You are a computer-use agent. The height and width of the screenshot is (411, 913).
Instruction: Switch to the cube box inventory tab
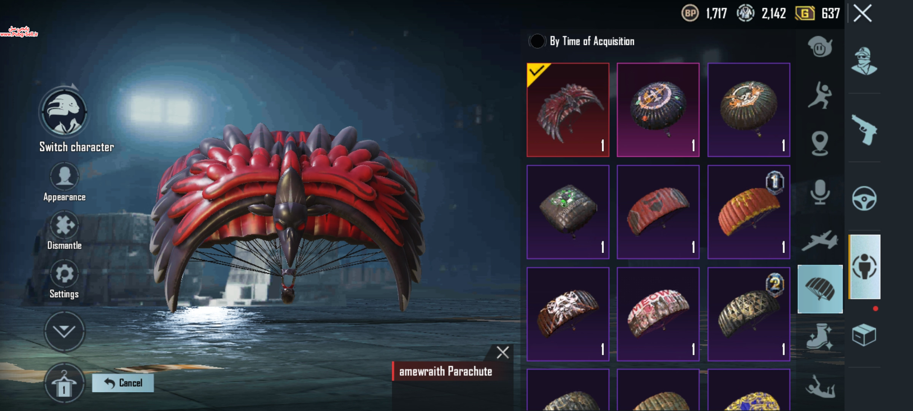click(x=864, y=335)
